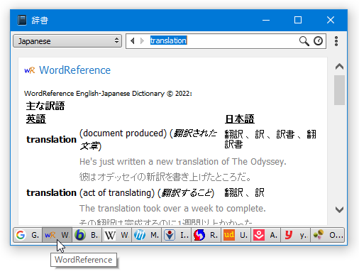Click the 英語 column header
The height and width of the screenshot is (274, 359).
click(35, 119)
